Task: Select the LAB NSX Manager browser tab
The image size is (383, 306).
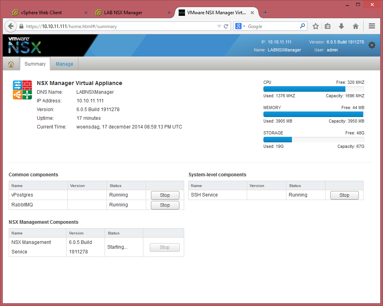Action: [123, 13]
